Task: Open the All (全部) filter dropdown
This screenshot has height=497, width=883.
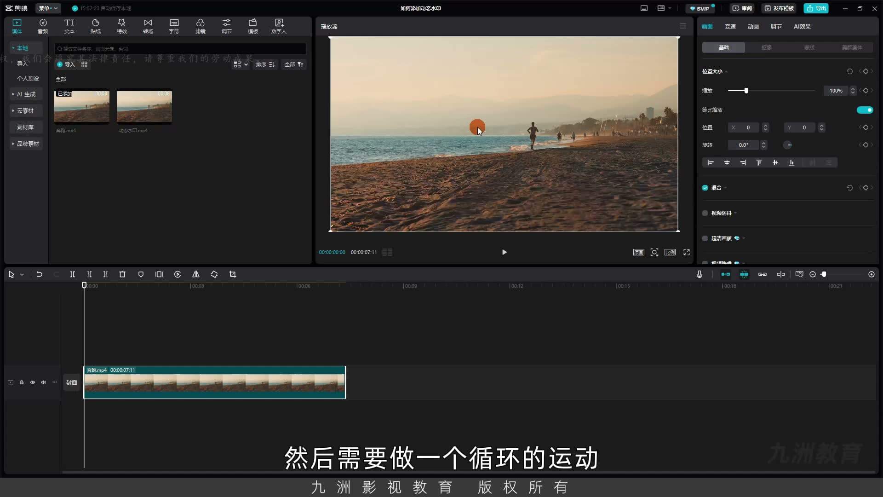Action: [x=294, y=64]
